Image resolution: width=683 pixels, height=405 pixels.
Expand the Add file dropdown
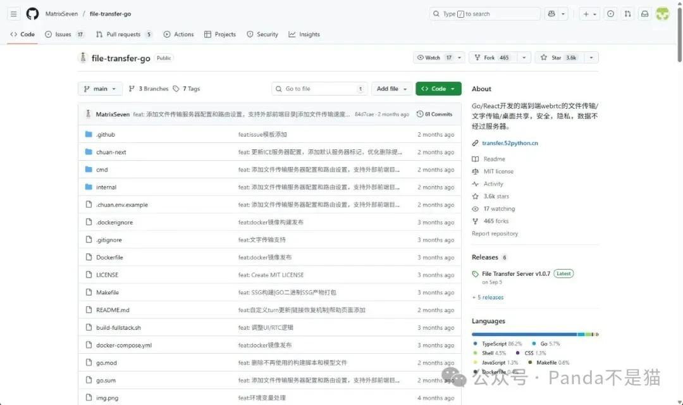tap(391, 89)
